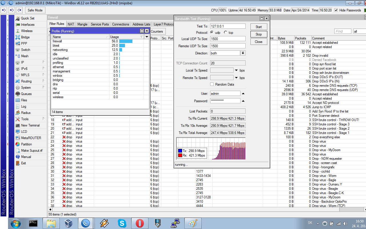This screenshot has width=366, height=229.
Task: Expand the Routing submenu arrow
Action: click(43, 81)
